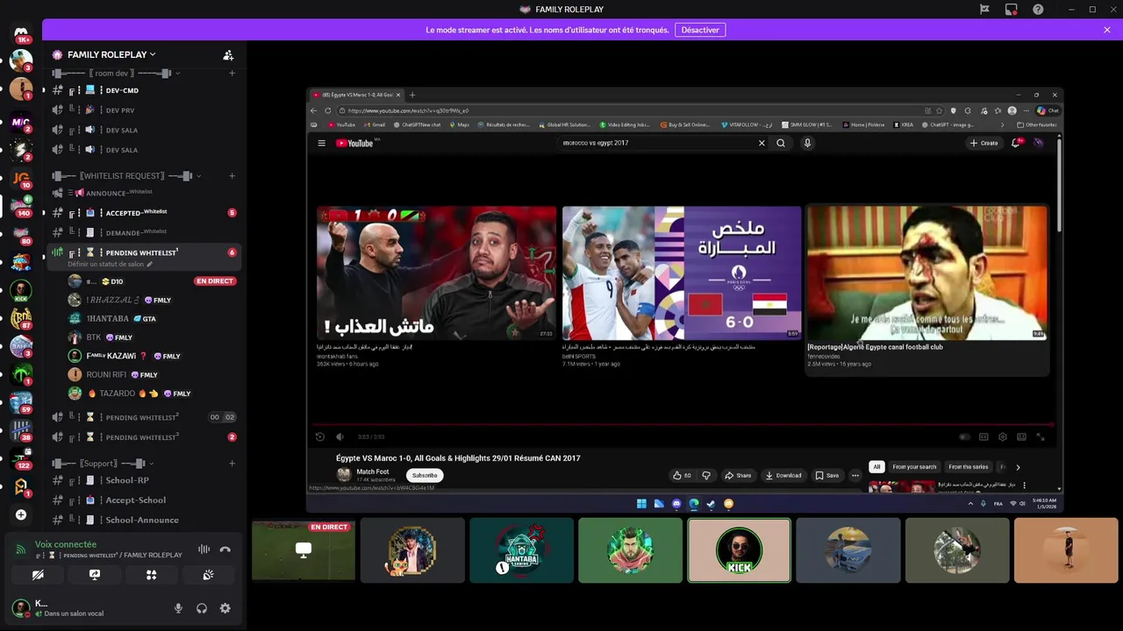Viewport: 1123px width, 631px height.
Task: Disconnect from the voice channel
Action: (x=225, y=549)
